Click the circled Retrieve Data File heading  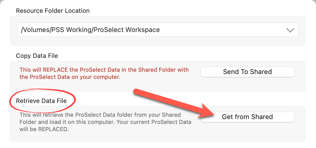point(41,101)
